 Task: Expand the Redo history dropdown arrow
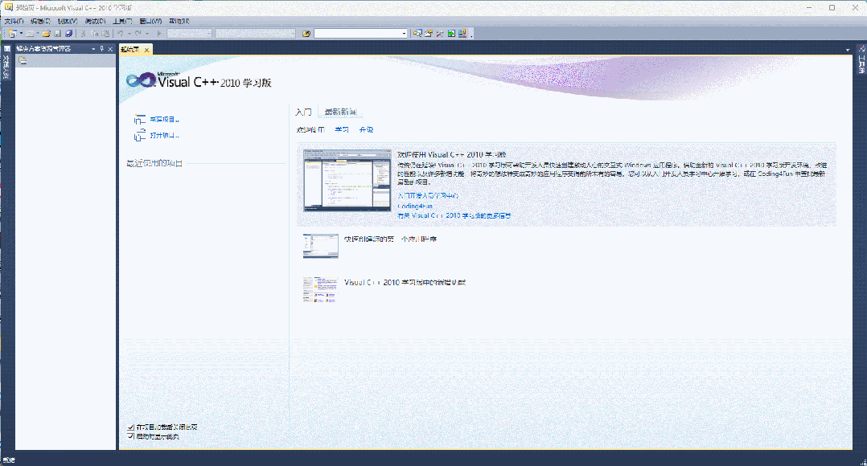pyautogui.click(x=147, y=34)
